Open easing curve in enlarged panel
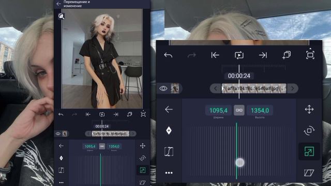331x186 pixels. coord(169,151)
